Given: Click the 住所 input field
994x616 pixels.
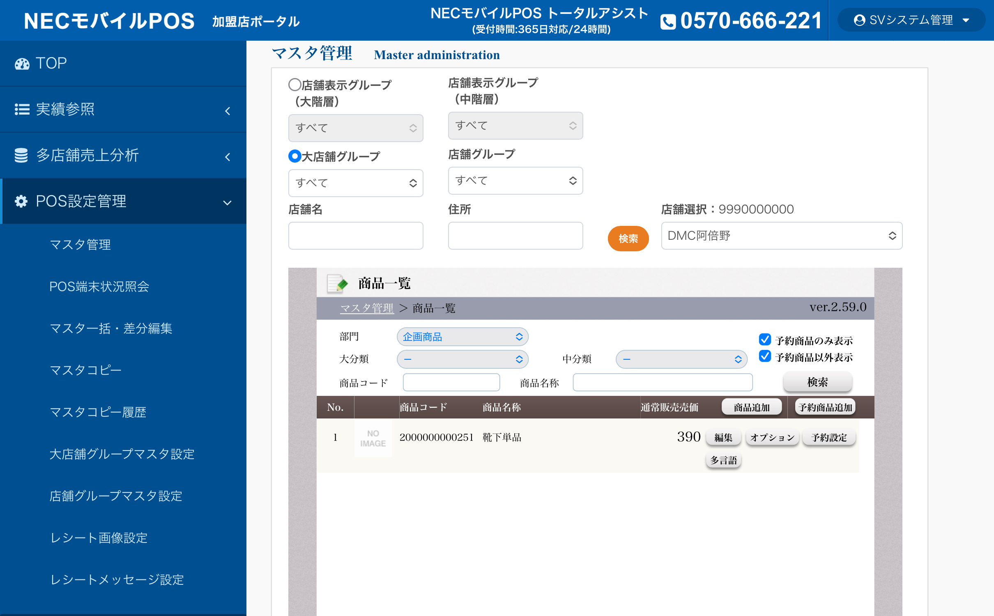Looking at the screenshot, I should (x=515, y=236).
